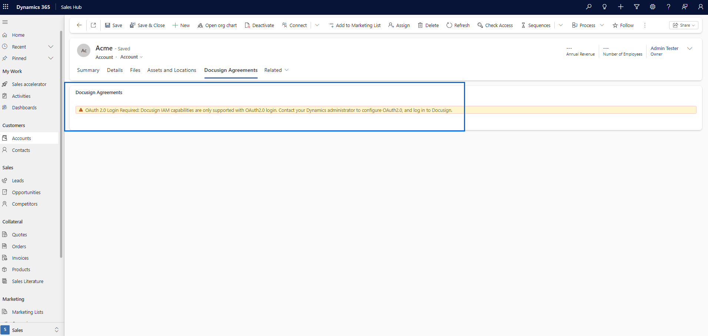The width and height of the screenshot is (708, 336).
Task: Click the lightbulb assistant icon
Action: (604, 7)
